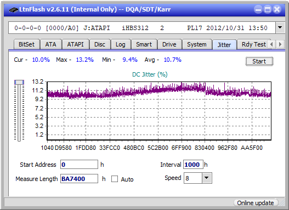
Task: Open the Rdy Test tab
Action: click(253, 44)
